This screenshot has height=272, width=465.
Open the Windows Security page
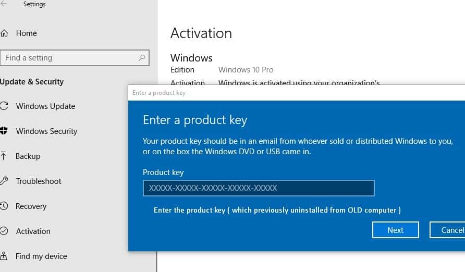click(46, 131)
